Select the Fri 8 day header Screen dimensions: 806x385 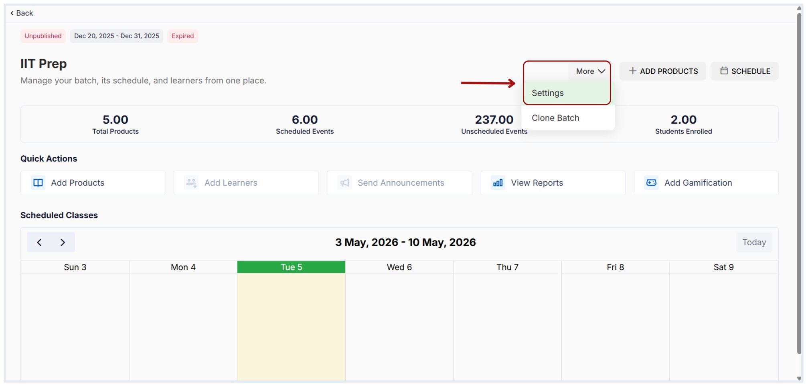(x=616, y=267)
